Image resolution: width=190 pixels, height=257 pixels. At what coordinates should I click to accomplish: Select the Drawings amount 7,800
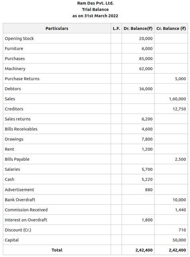(x=147, y=139)
